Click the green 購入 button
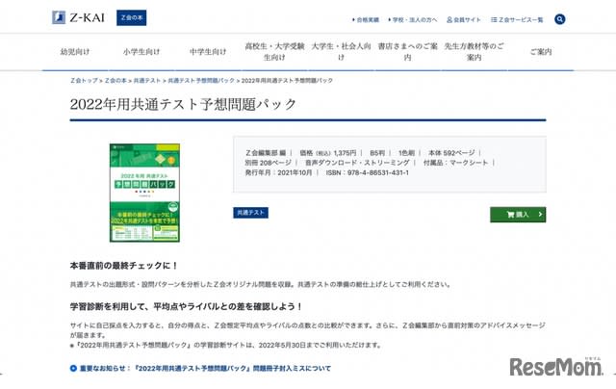Screen dimensions: 616x389 point(518,215)
